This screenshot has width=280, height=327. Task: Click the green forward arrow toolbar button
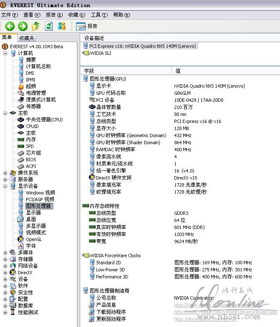tap(23, 26)
